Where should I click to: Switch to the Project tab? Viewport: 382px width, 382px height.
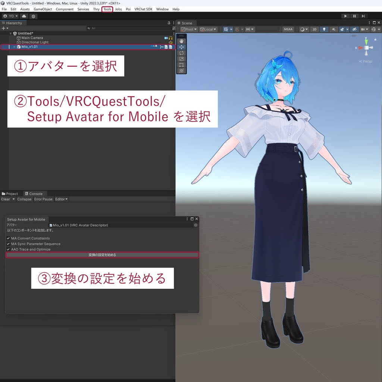pyautogui.click(x=10, y=194)
